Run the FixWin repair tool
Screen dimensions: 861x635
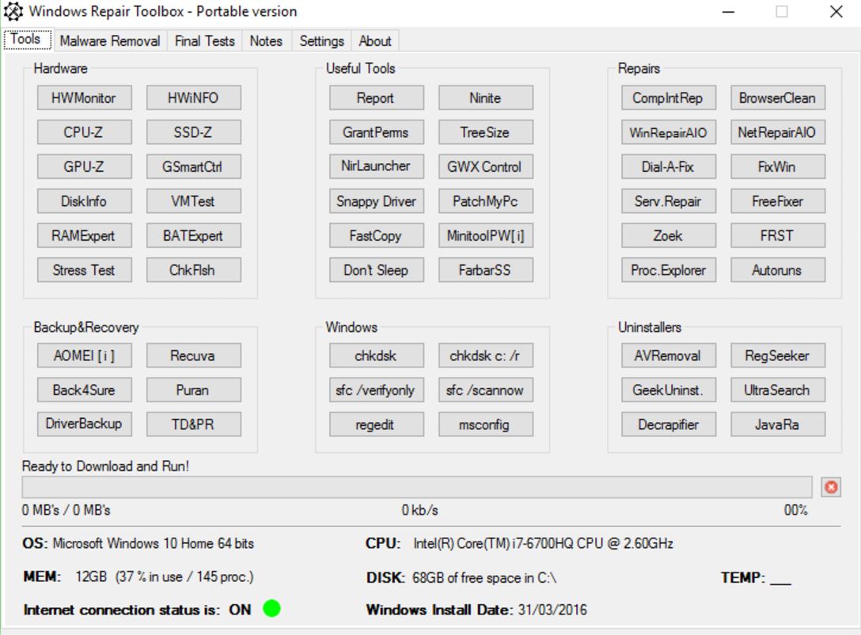tap(777, 167)
